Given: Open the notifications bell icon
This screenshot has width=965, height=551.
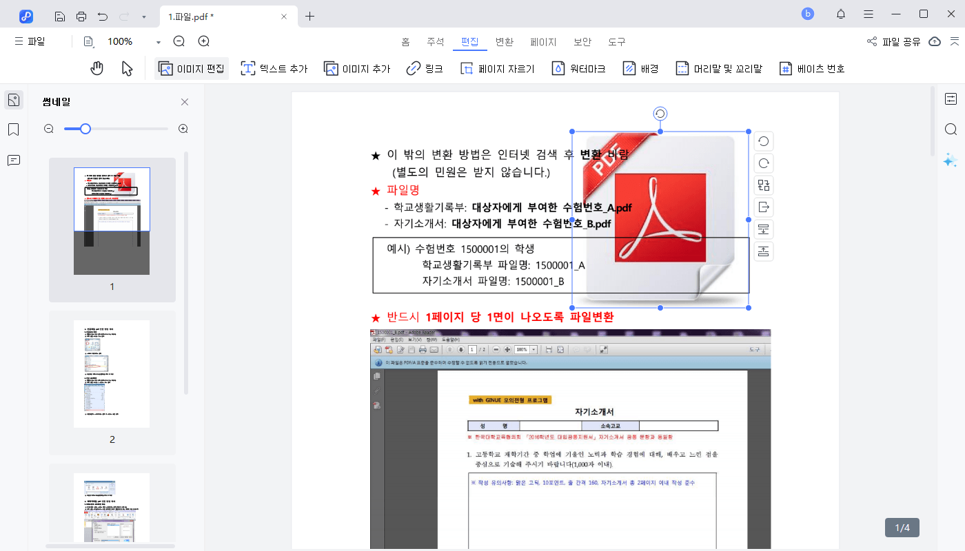Looking at the screenshot, I should point(841,14).
